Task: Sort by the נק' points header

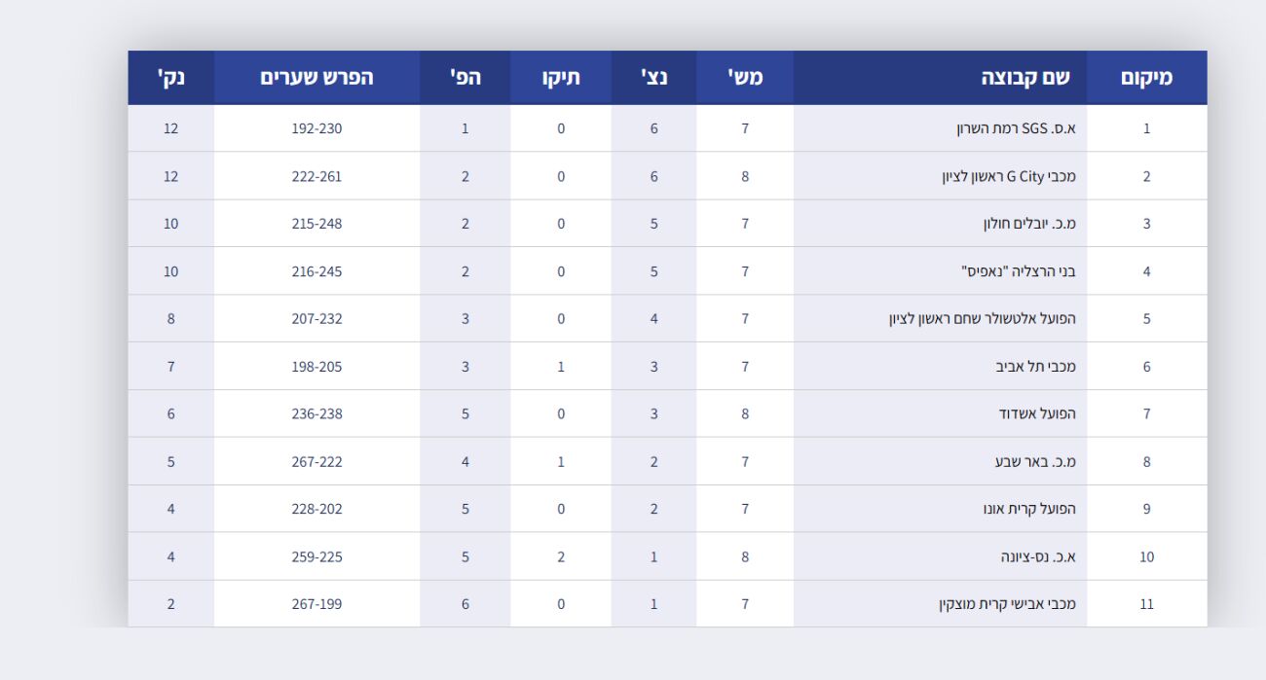Action: [x=170, y=78]
